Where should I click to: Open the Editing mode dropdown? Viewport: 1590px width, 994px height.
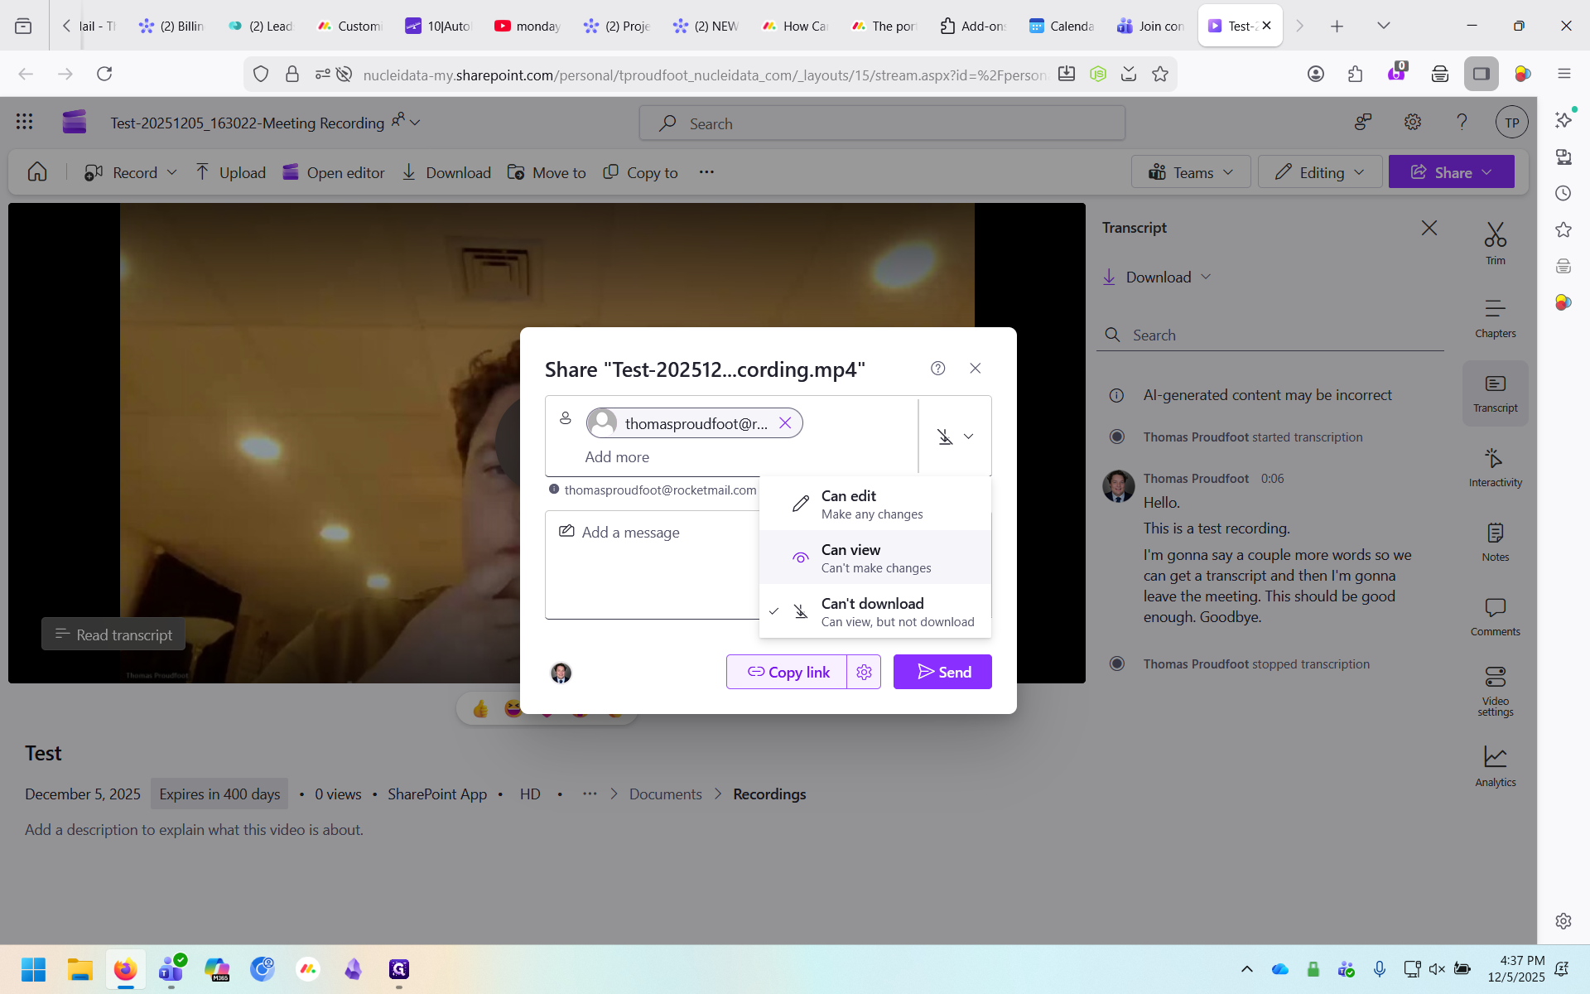click(x=1319, y=172)
